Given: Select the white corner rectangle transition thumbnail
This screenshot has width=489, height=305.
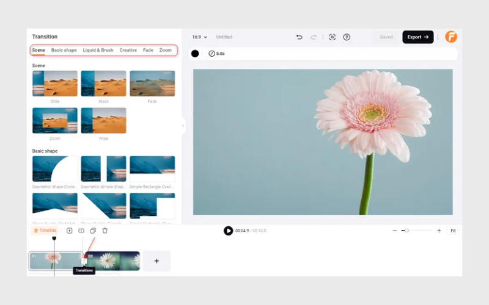Looking at the screenshot, I should pyautogui.click(x=152, y=206).
